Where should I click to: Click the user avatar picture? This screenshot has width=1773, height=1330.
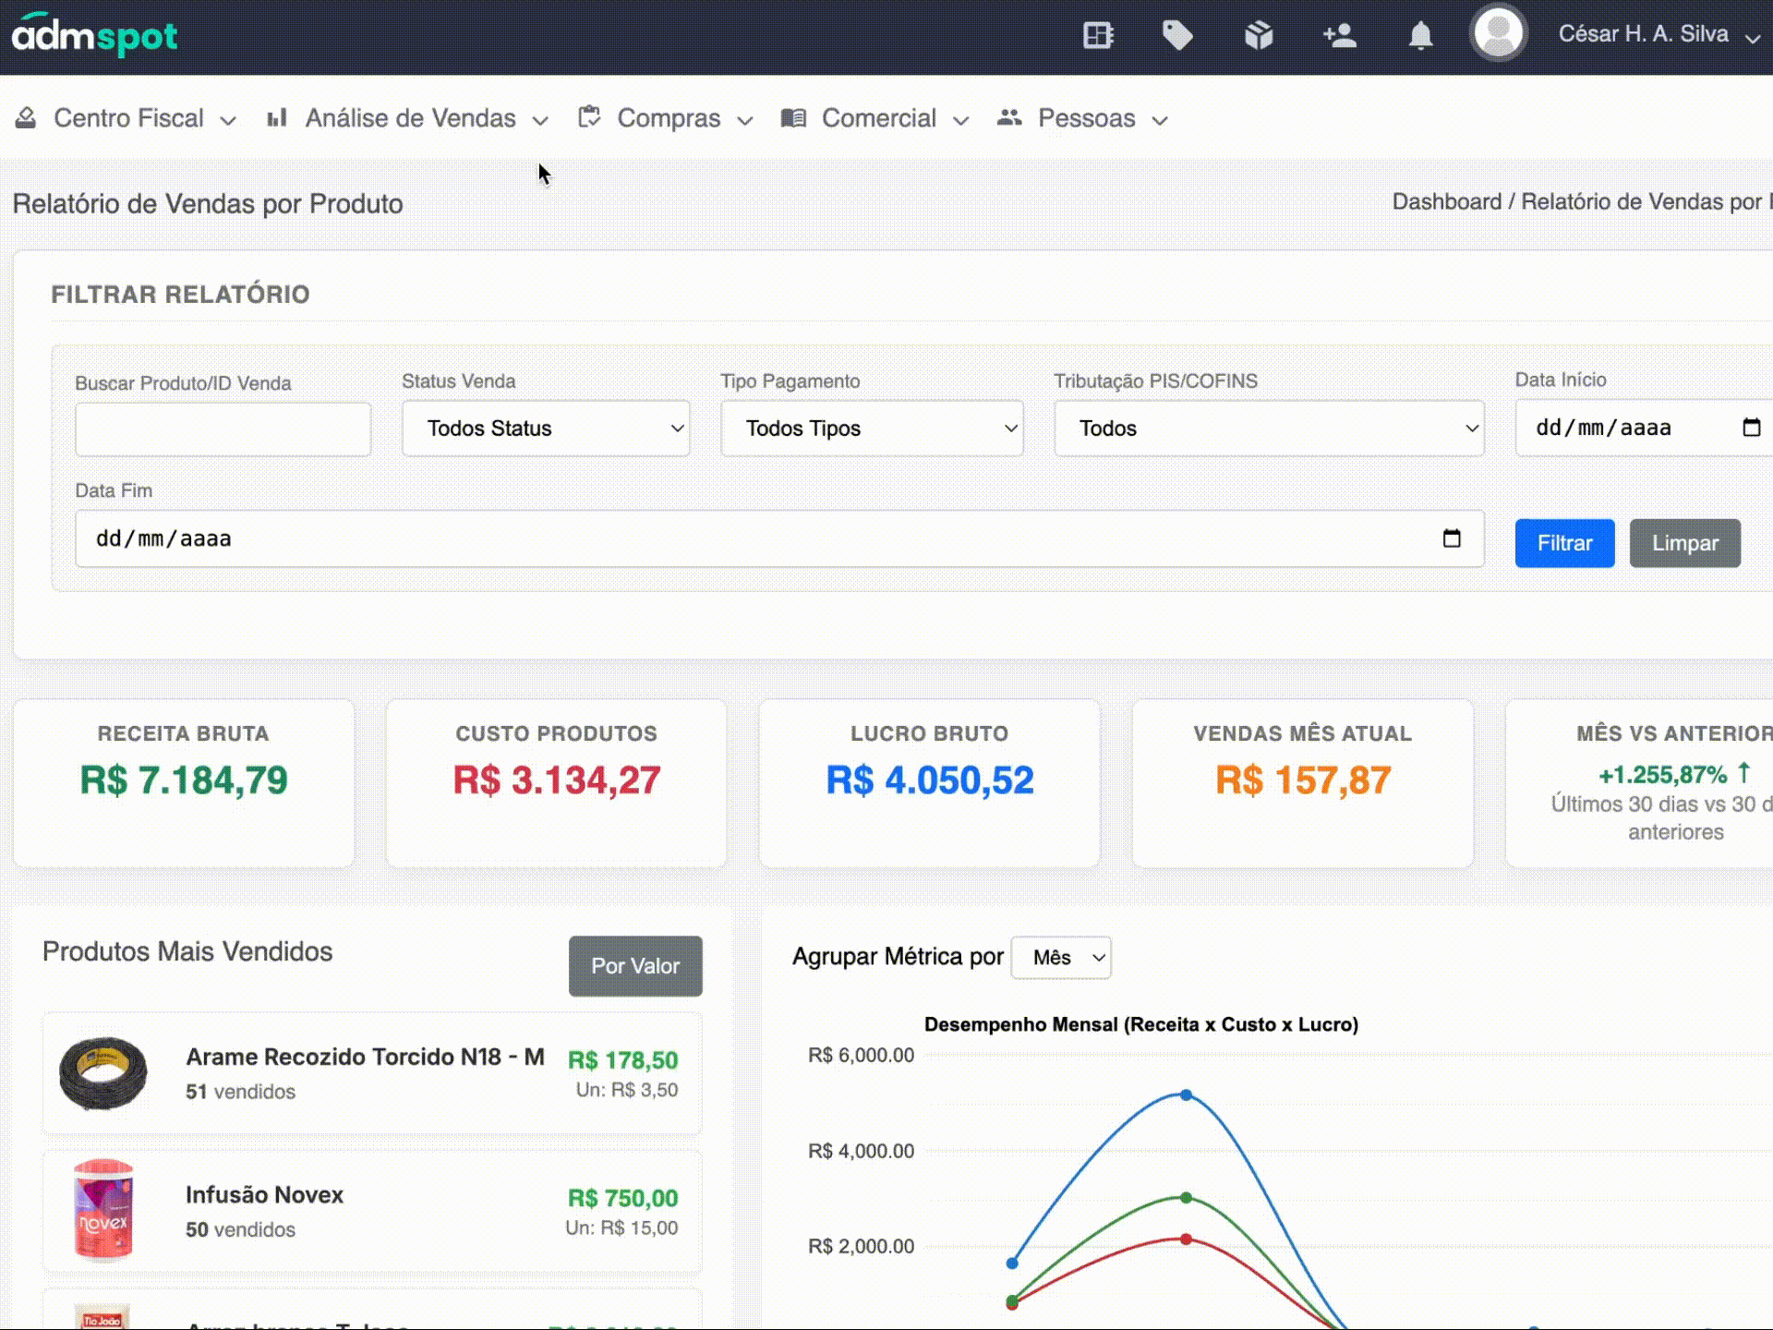coord(1498,33)
